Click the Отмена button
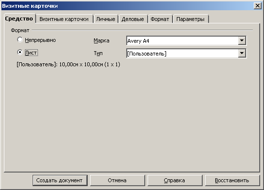The width and height of the screenshot is (264, 190). tap(117, 180)
